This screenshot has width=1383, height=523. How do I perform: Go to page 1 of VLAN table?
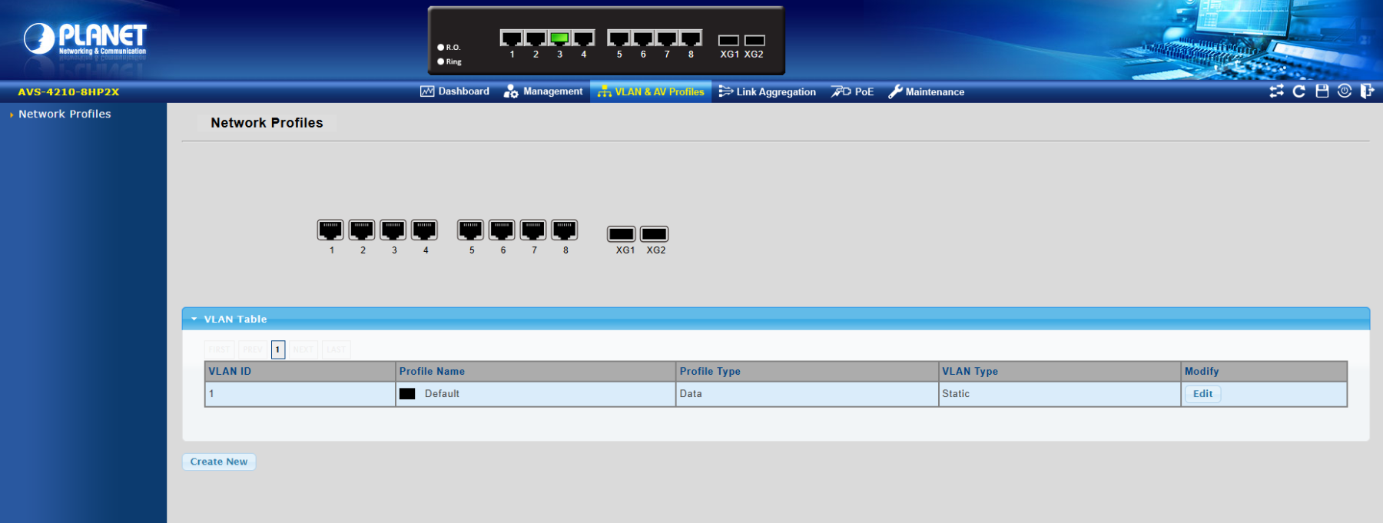(x=278, y=349)
